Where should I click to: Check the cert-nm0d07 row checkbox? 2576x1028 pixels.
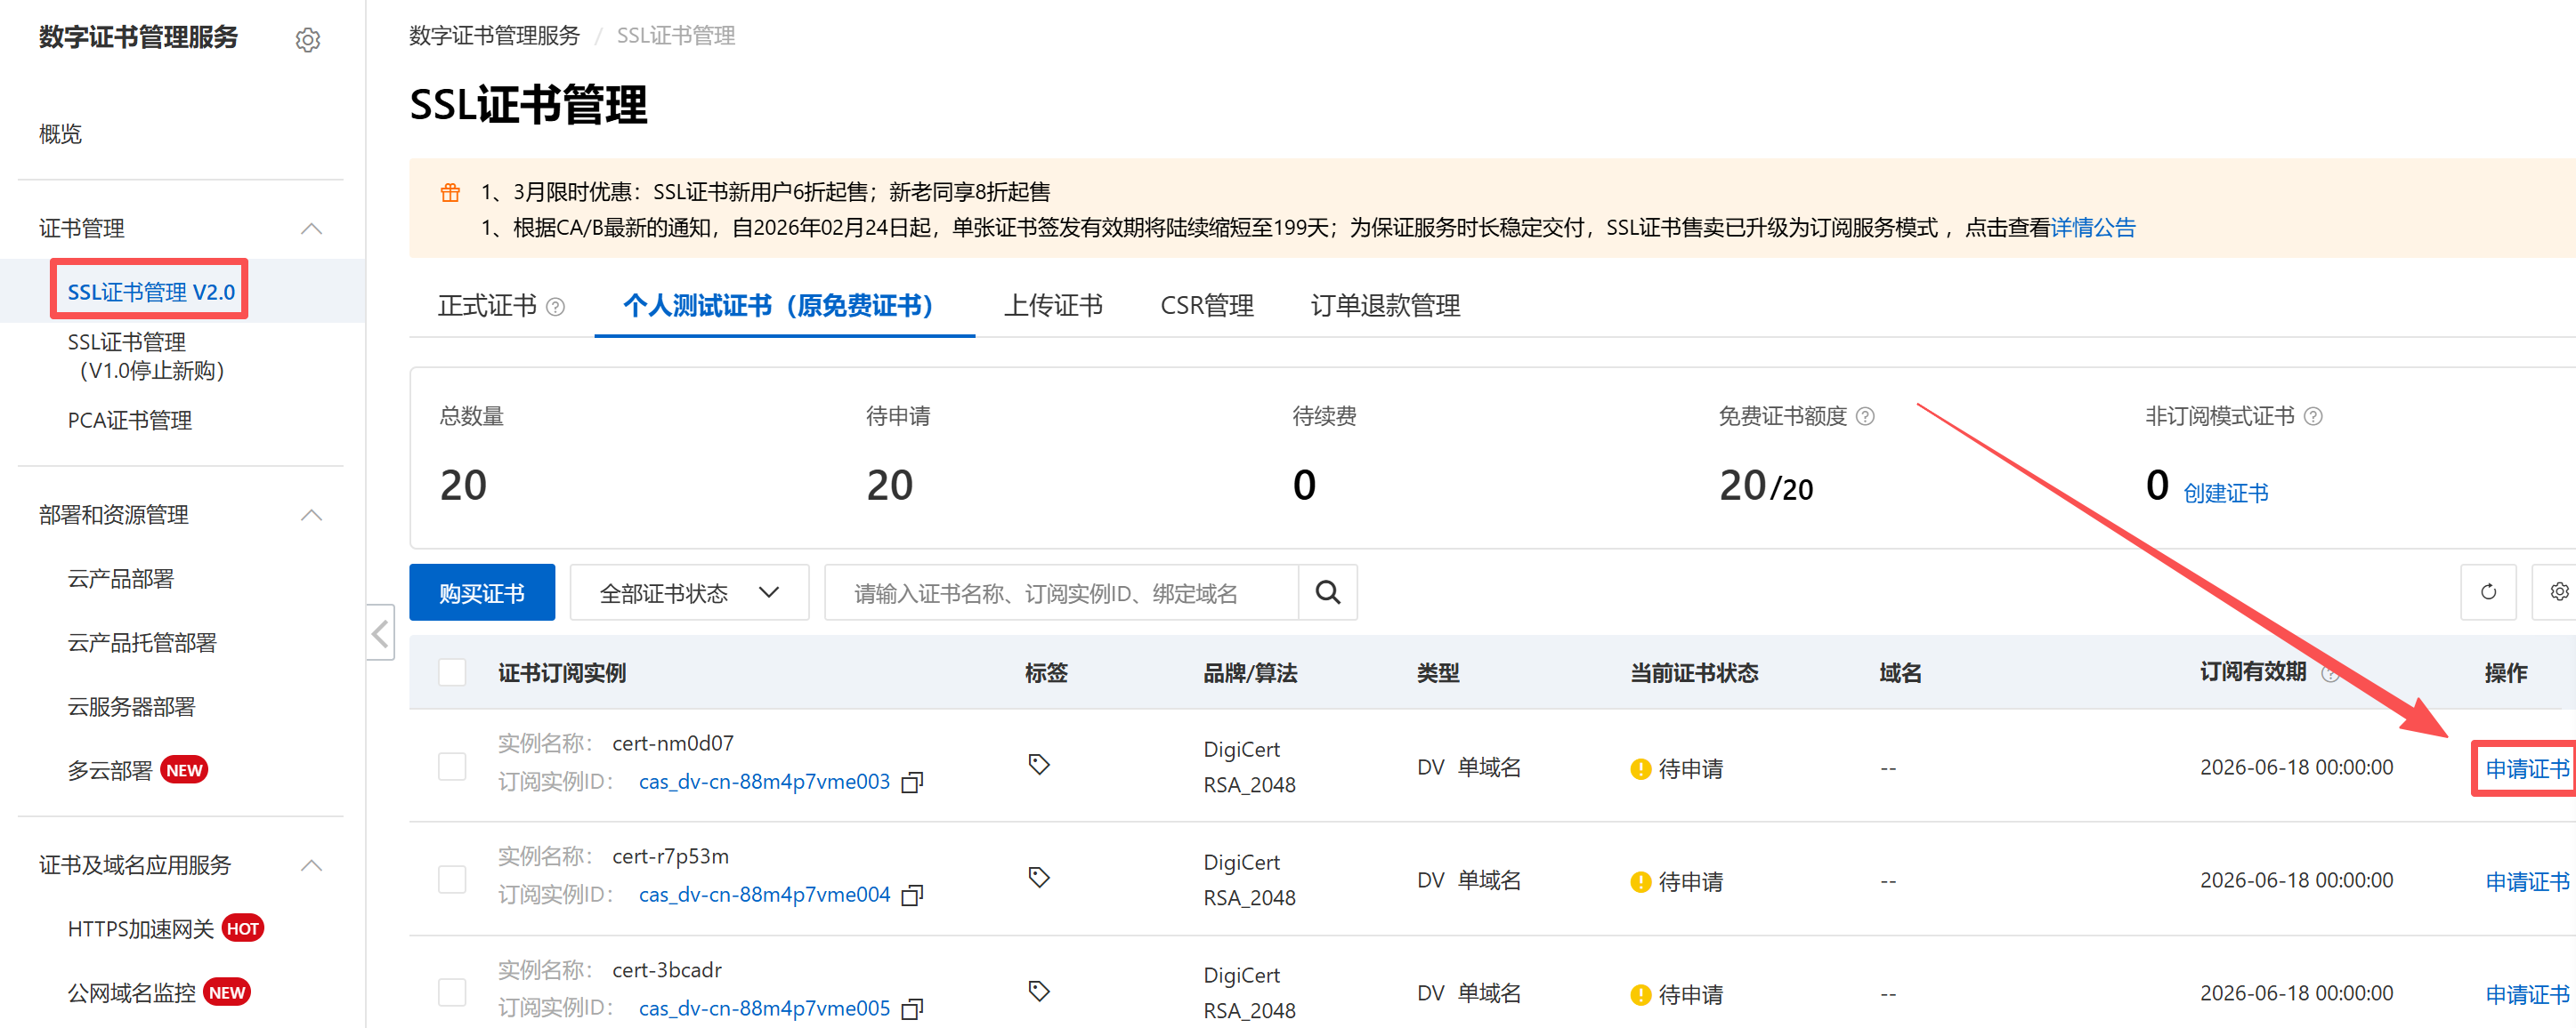(452, 767)
